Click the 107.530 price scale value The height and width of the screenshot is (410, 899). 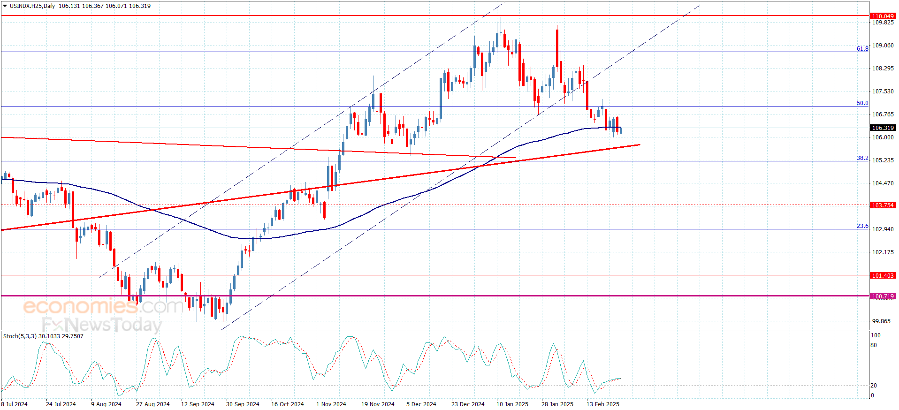(883, 91)
